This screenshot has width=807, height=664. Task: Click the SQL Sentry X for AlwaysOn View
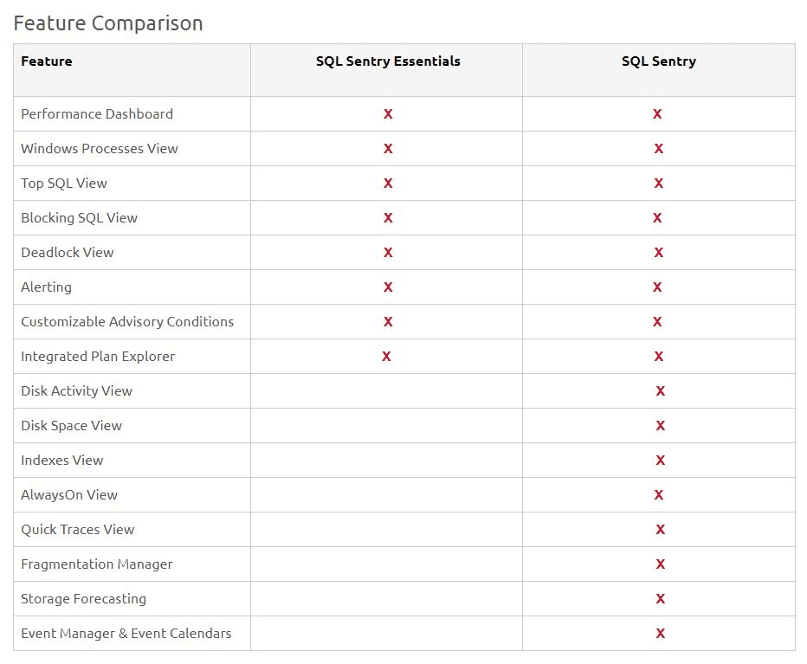tap(659, 495)
